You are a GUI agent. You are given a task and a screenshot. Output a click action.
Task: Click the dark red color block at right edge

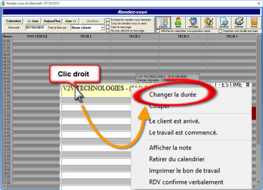pos(254,113)
